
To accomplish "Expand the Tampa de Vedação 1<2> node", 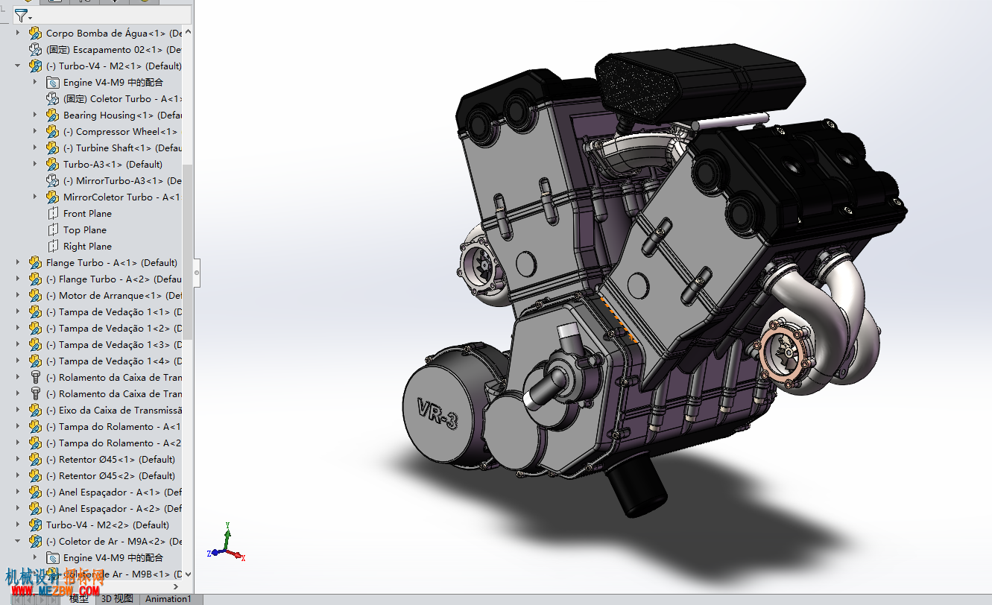I will (x=18, y=328).
